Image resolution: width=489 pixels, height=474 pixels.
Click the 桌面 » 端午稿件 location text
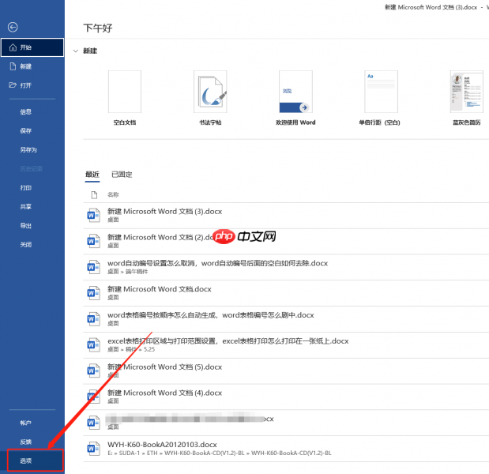point(127,272)
